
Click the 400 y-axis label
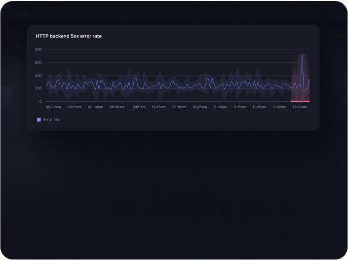pos(38,76)
